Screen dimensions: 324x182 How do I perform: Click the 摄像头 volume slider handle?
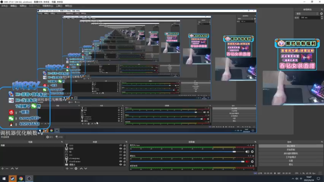[x=243, y=161]
